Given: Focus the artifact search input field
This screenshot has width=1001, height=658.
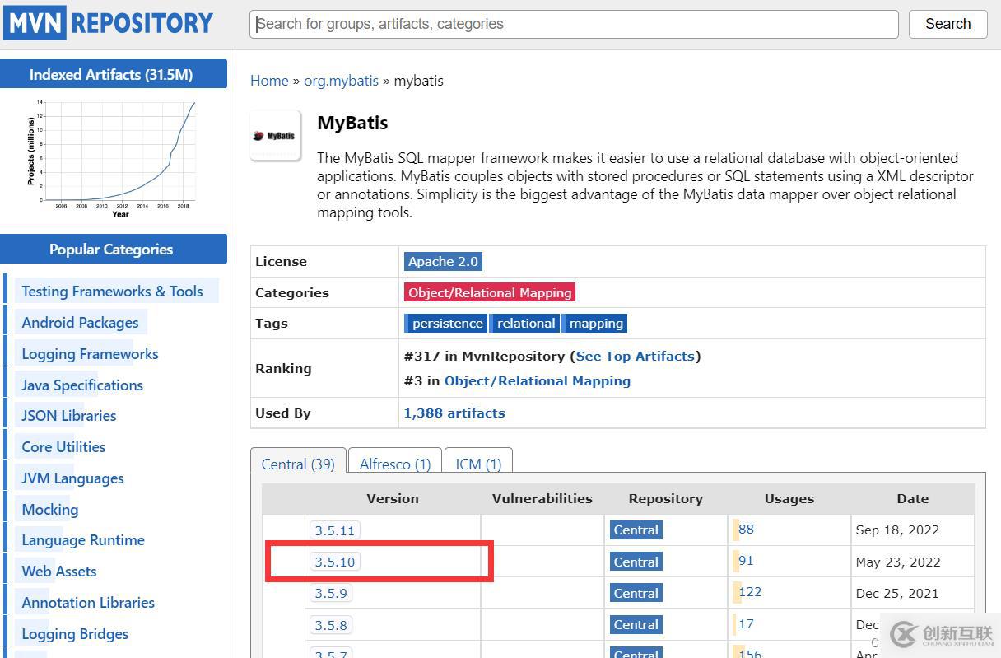Looking at the screenshot, I should click(574, 24).
